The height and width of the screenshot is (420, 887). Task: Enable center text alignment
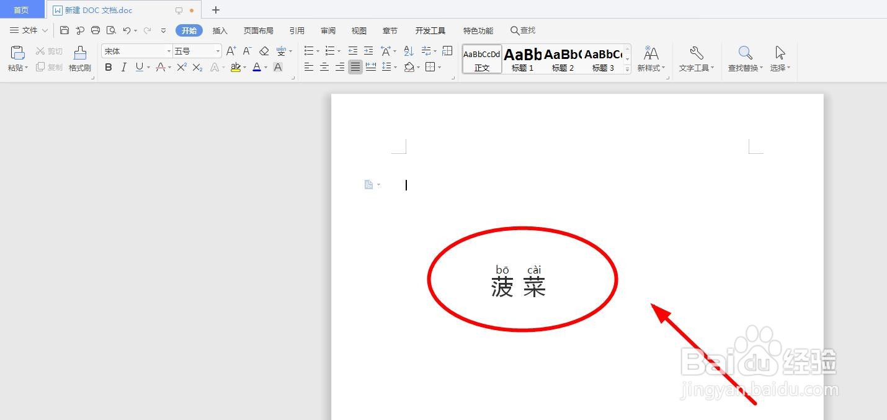tap(324, 67)
